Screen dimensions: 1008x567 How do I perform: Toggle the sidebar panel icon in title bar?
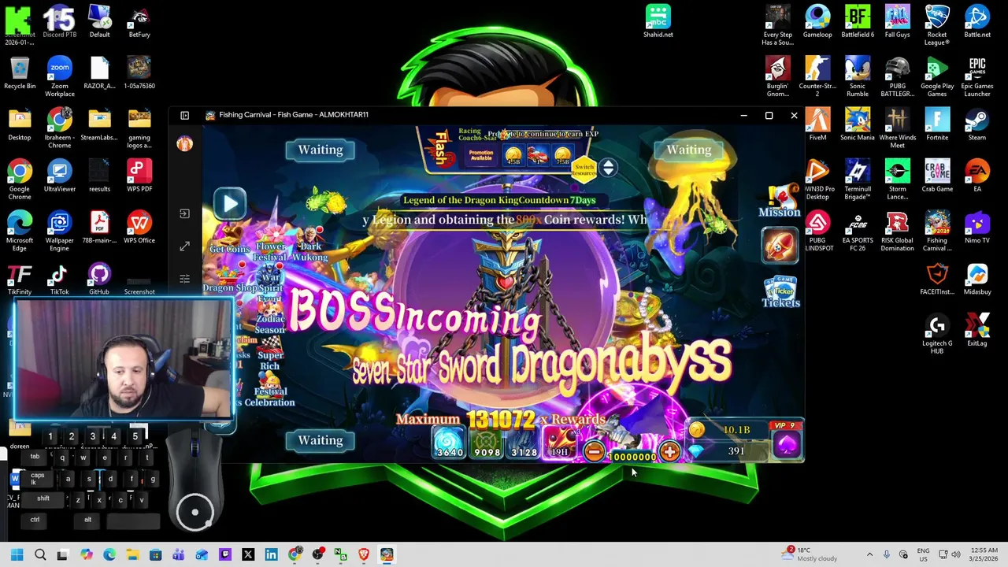184,116
